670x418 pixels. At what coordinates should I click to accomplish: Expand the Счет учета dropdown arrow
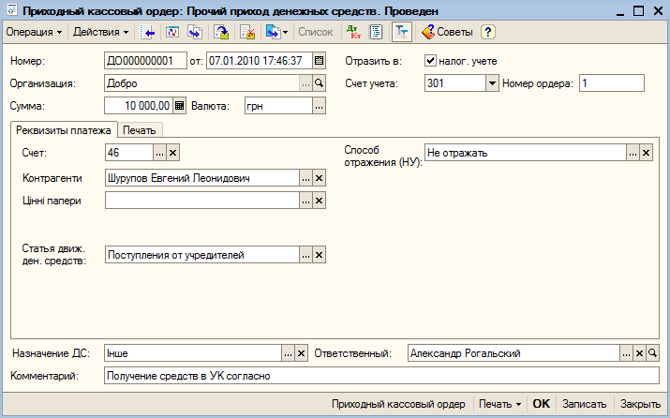click(x=492, y=83)
